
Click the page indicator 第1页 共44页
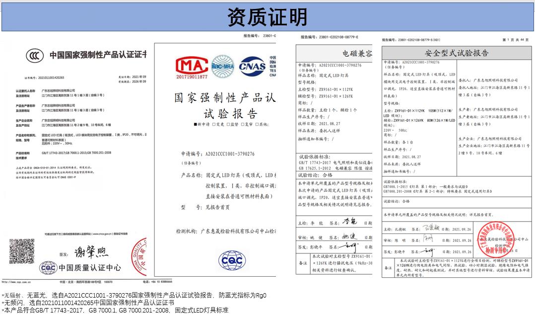[516, 40]
